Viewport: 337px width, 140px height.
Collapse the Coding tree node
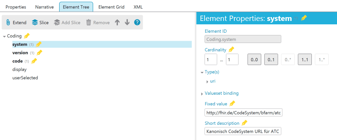pyautogui.click(x=4, y=37)
